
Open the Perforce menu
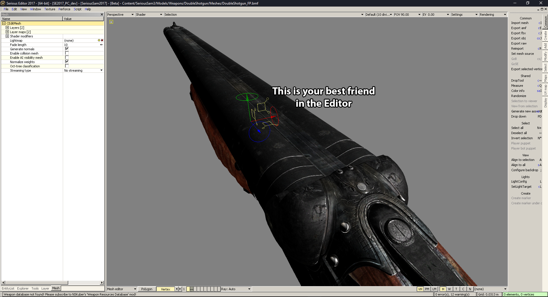point(65,9)
